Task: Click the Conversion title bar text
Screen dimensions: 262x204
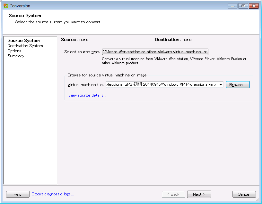Action: click(20, 6)
